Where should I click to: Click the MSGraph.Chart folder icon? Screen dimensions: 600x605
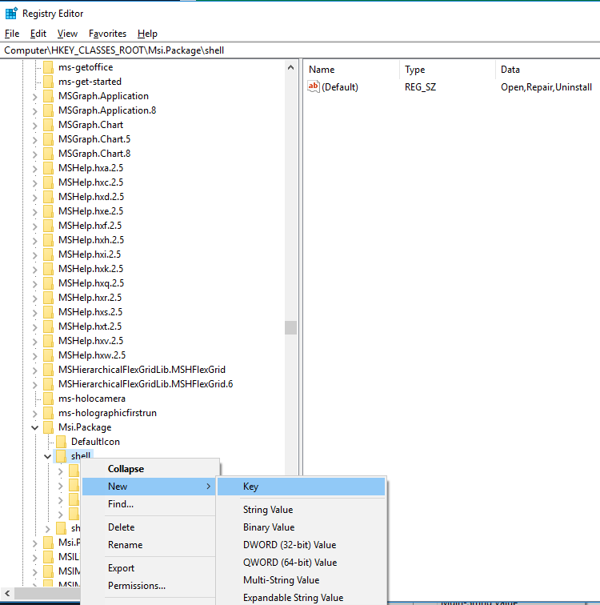click(x=49, y=125)
